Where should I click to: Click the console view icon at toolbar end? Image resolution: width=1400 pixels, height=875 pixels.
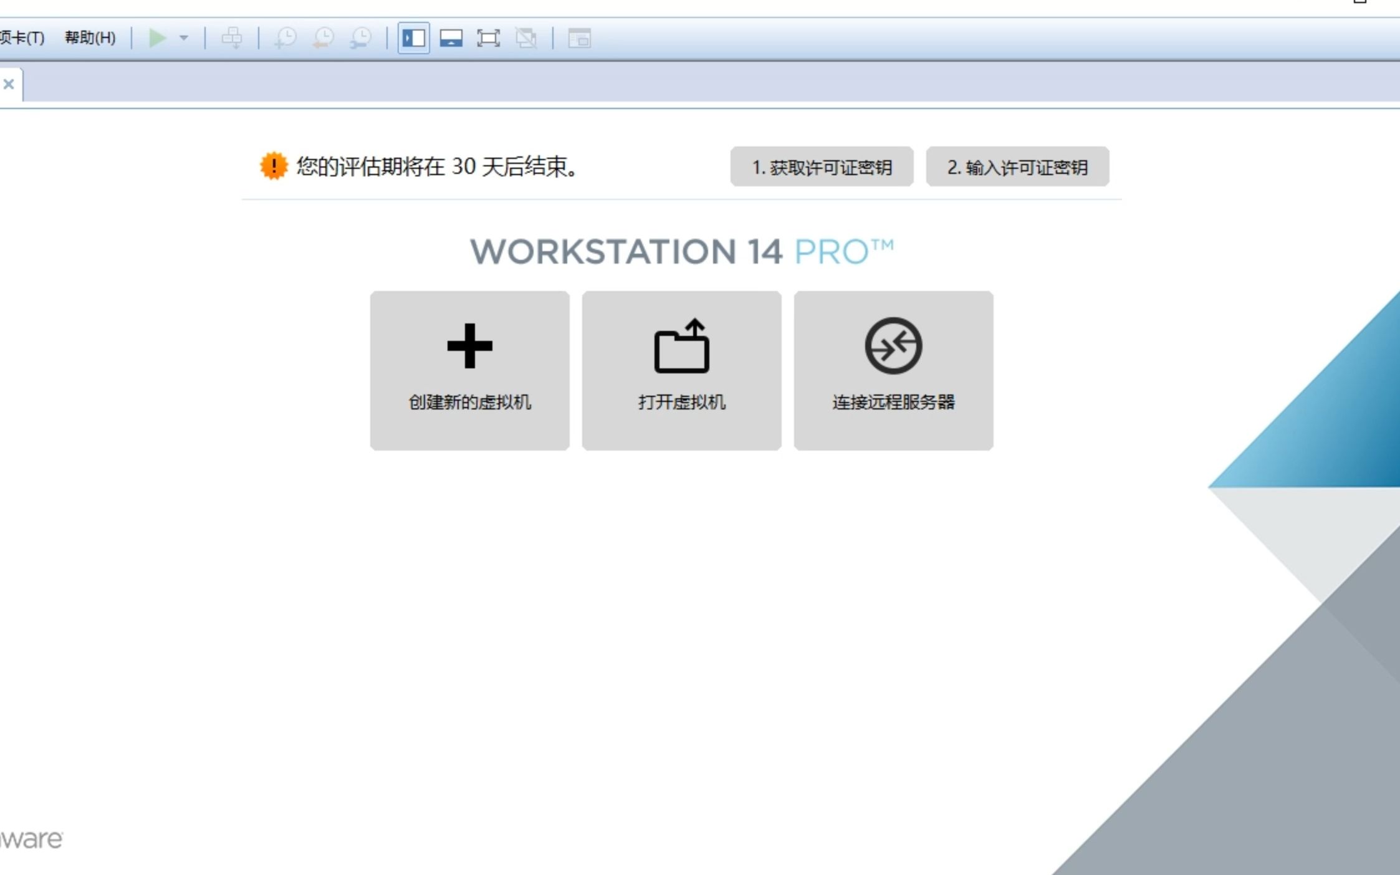click(579, 39)
